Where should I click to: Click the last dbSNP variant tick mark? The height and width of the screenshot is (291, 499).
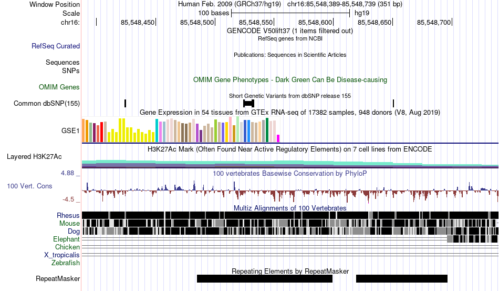click(393, 103)
